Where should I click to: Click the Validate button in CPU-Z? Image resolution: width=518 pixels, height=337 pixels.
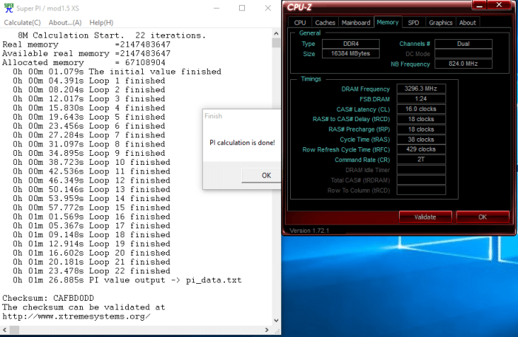point(425,217)
